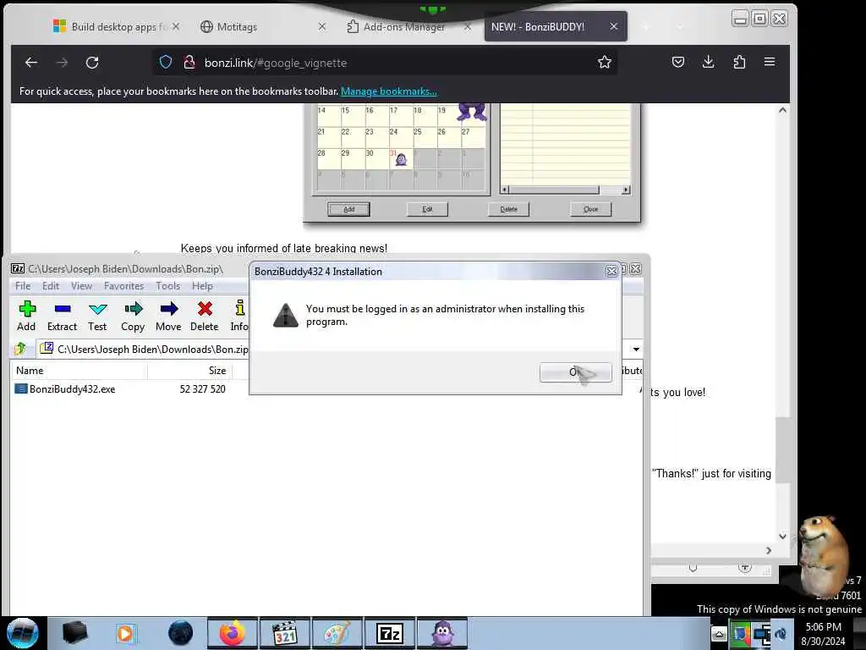Open the Firefox Downloads panel

pyautogui.click(x=708, y=62)
